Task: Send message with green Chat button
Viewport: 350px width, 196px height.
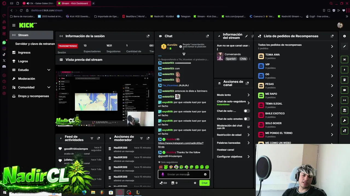Action: click(x=205, y=183)
